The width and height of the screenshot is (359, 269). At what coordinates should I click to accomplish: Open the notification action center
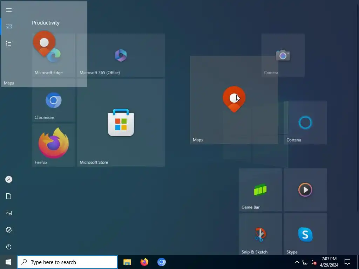click(x=347, y=262)
